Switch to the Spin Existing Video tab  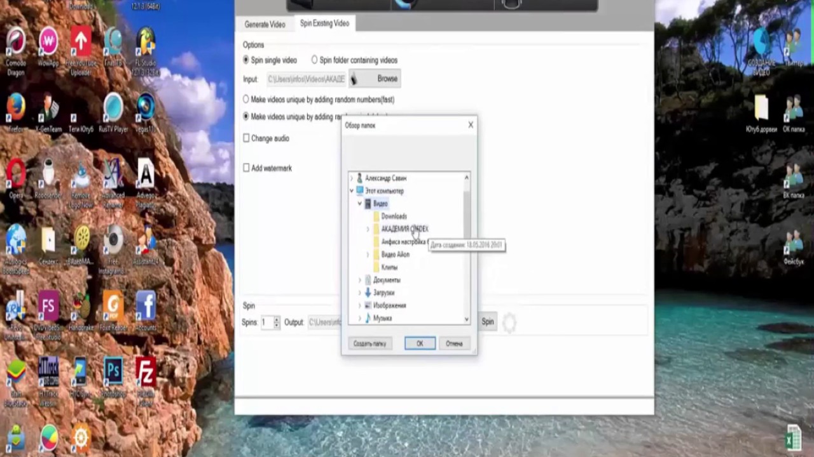(324, 23)
